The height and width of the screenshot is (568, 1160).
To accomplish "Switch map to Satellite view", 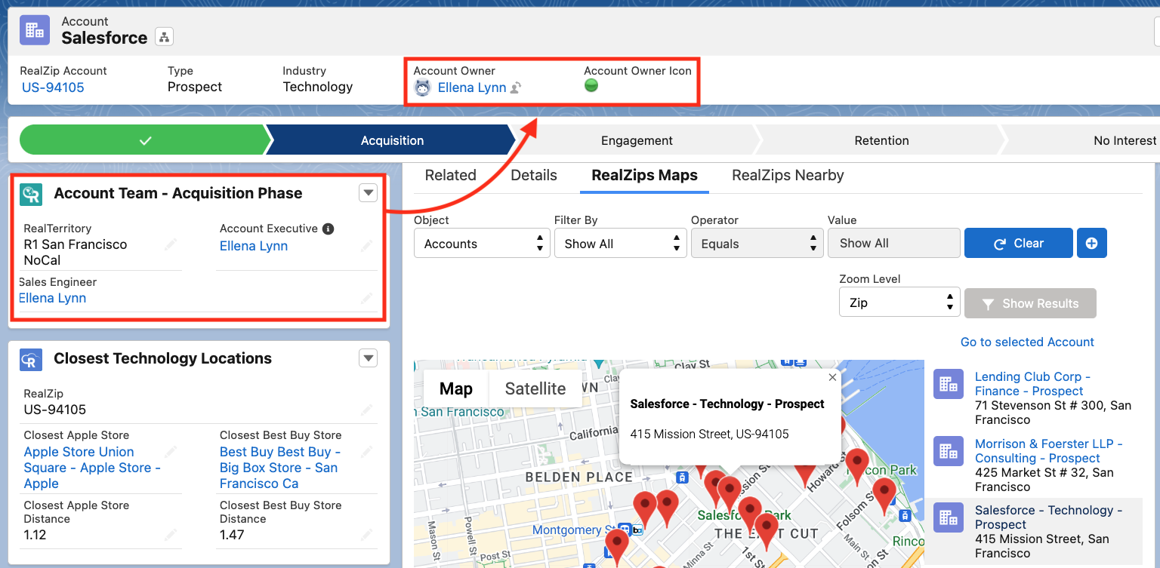I will pyautogui.click(x=535, y=388).
